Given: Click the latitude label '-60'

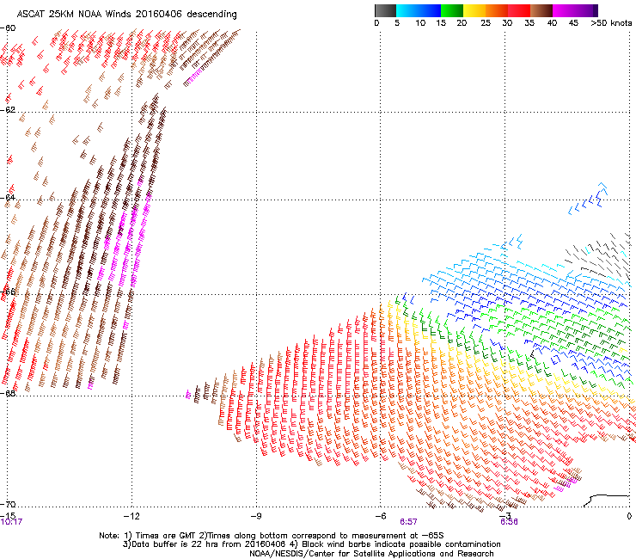Looking at the screenshot, I should pos(8,28).
